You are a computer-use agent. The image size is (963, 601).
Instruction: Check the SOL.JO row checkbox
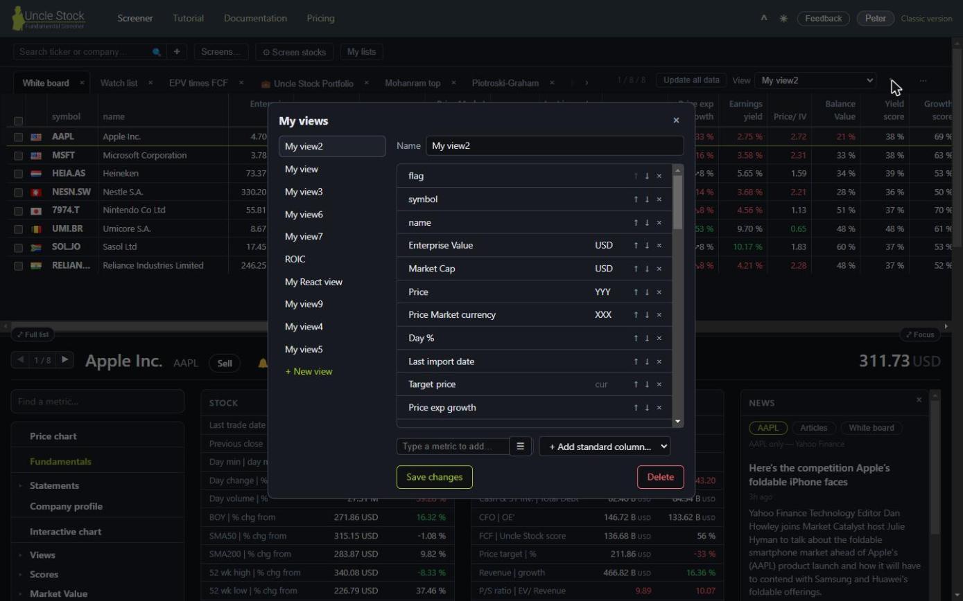[x=19, y=247]
